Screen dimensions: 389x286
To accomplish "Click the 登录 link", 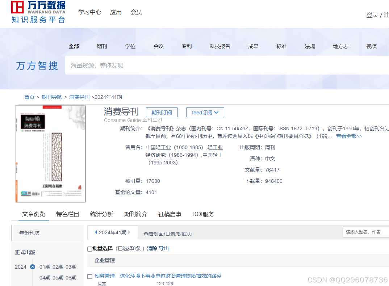I will coord(372,15).
